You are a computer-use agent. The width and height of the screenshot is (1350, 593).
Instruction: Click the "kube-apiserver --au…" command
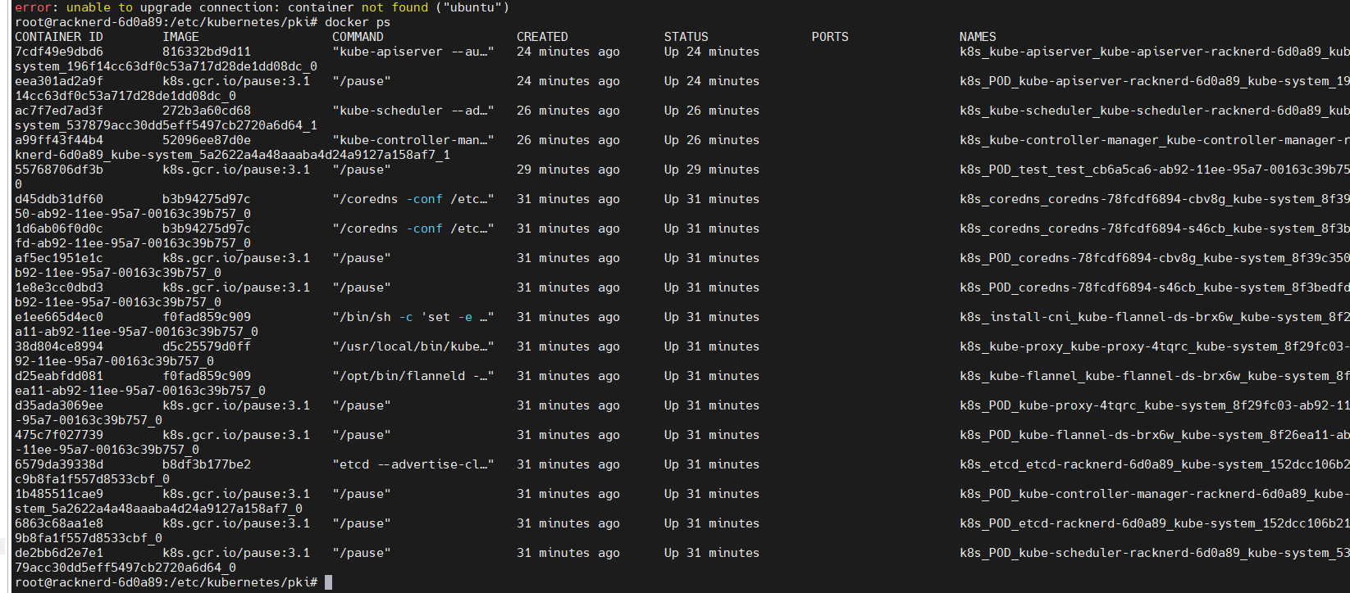413,52
